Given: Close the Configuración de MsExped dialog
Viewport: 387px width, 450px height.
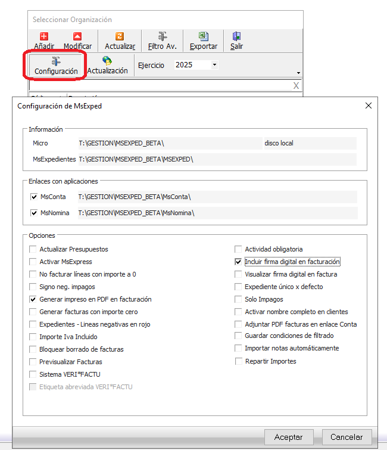Looking at the screenshot, I should coord(369,105).
